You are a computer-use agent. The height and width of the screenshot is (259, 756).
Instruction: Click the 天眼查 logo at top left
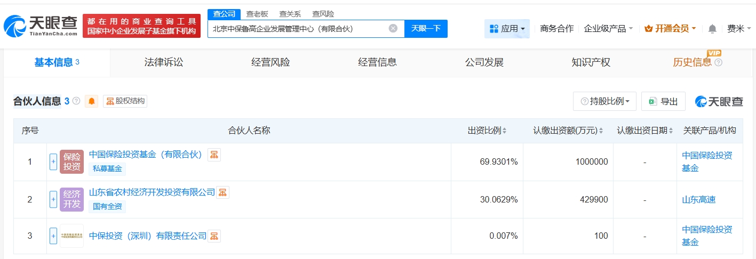(41, 26)
